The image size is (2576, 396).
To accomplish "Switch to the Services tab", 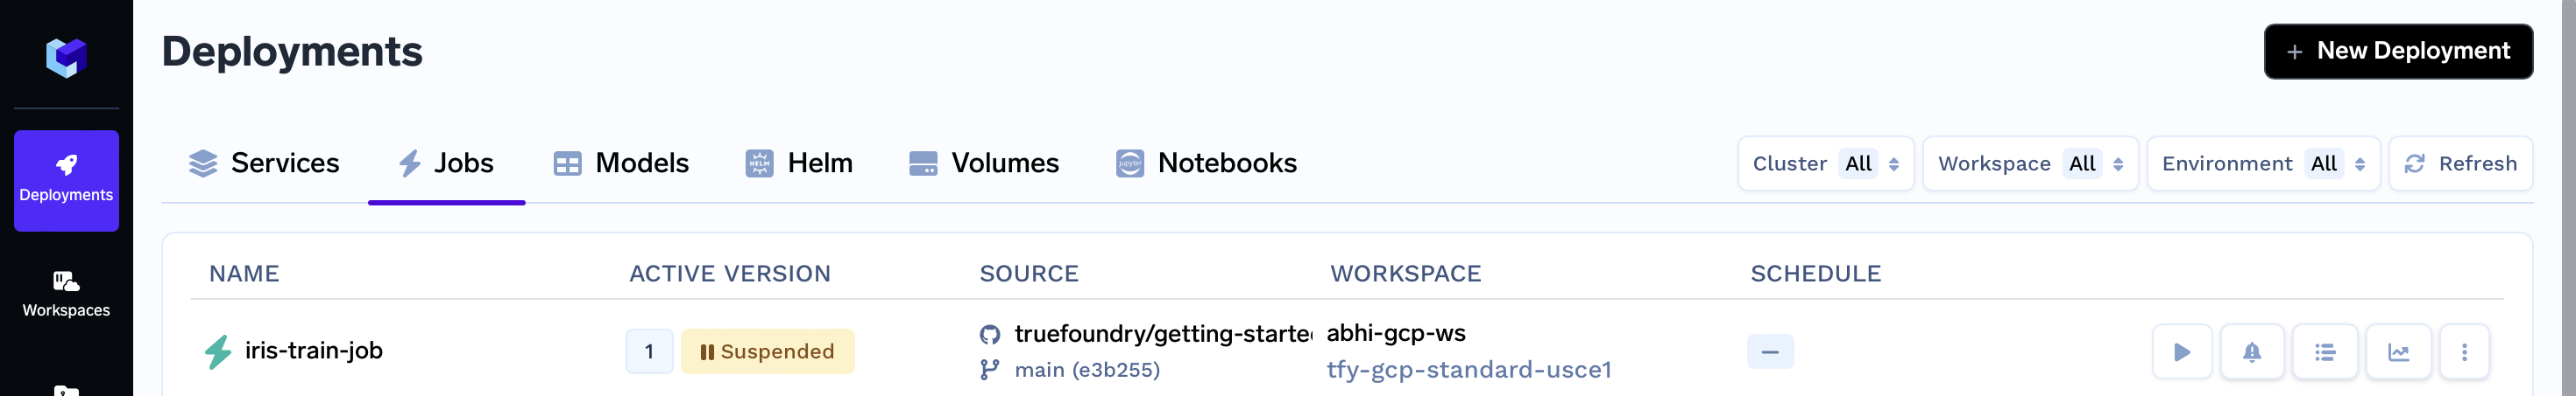I will 264,163.
